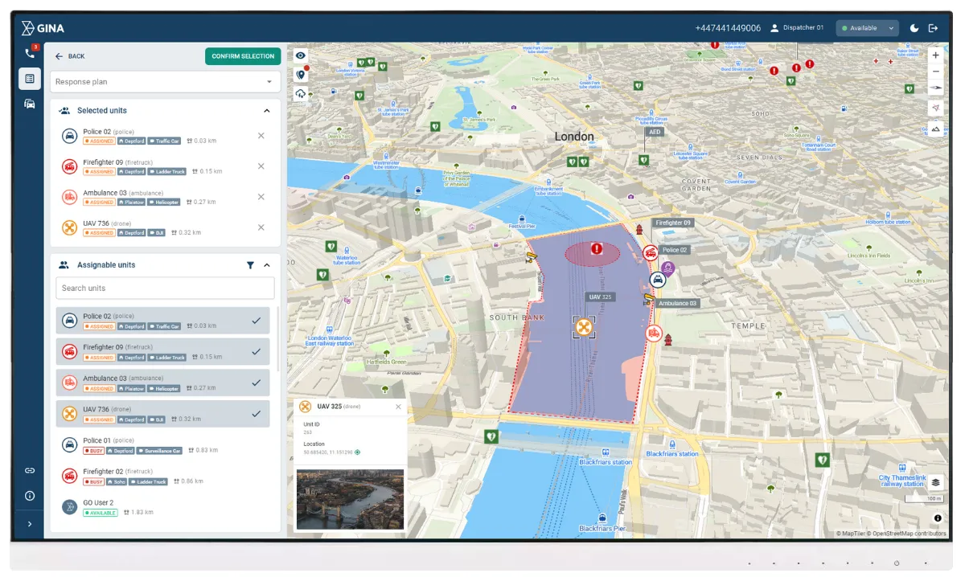Open the Response plan dropdown
Screen dimensions: 965x577
(165, 82)
